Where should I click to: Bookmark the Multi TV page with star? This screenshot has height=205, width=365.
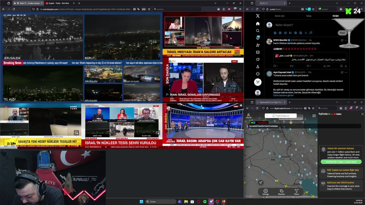pyautogui.click(x=149, y=9)
